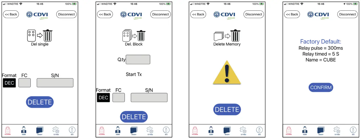Toggle DEC format in Del. Block screen
Viewport: 361px width, 139px height.
pyautogui.click(x=103, y=98)
